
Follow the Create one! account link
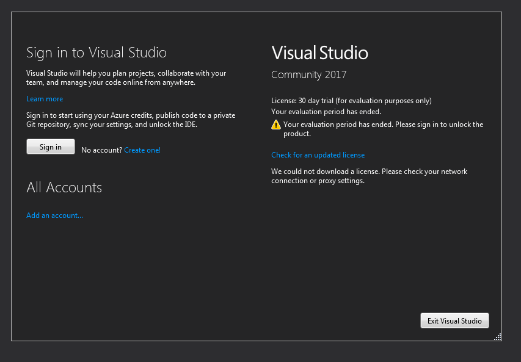coord(142,150)
